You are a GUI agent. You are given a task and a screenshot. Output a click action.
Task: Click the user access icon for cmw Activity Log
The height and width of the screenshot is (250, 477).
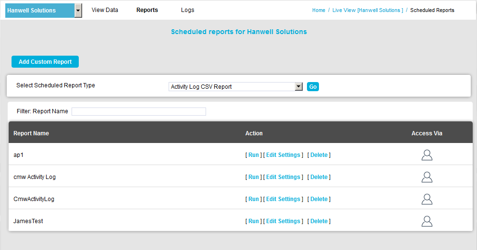click(427, 177)
